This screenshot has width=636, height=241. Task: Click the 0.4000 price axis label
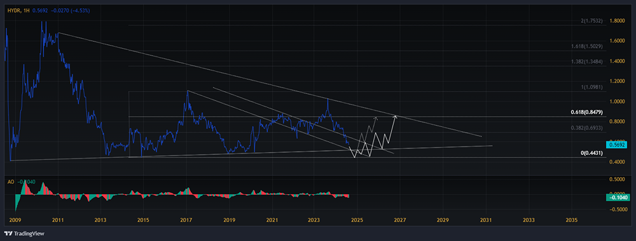(x=618, y=162)
